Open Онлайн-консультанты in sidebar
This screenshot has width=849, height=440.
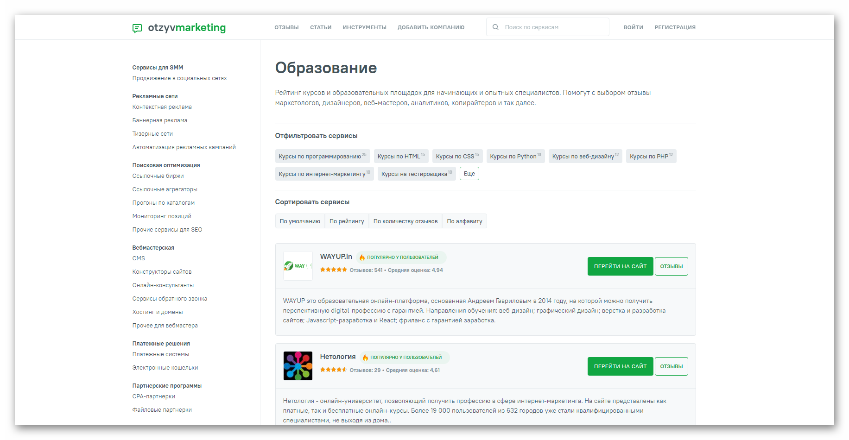tap(163, 285)
